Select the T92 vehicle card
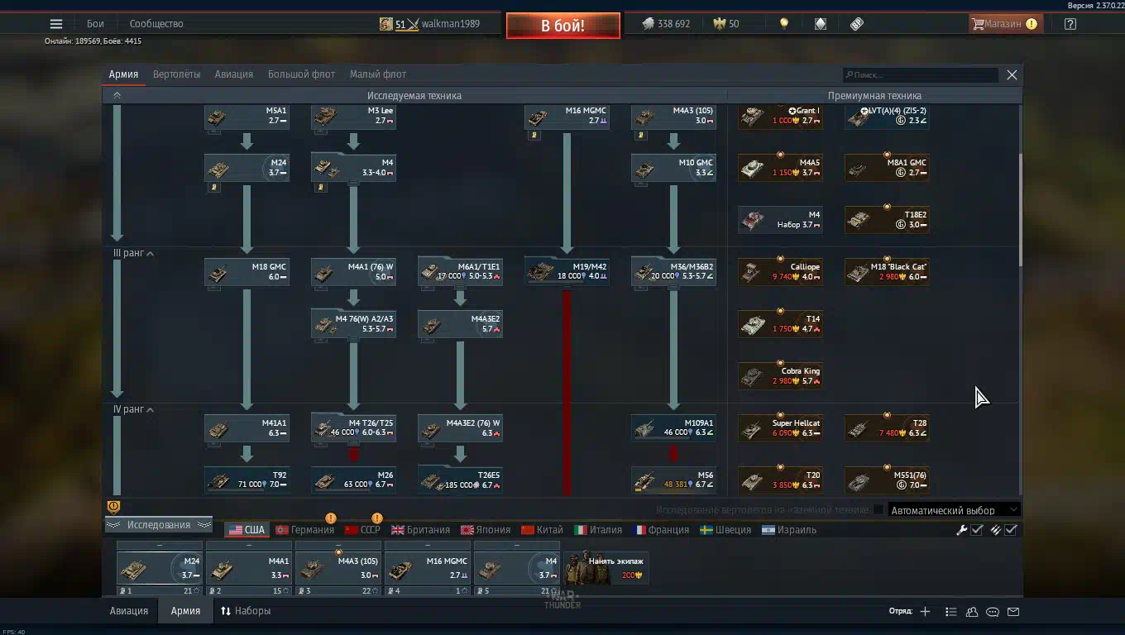1125x635 pixels. pyautogui.click(x=247, y=480)
